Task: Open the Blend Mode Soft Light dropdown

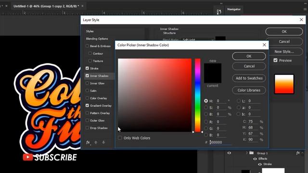Action: pos(197,39)
